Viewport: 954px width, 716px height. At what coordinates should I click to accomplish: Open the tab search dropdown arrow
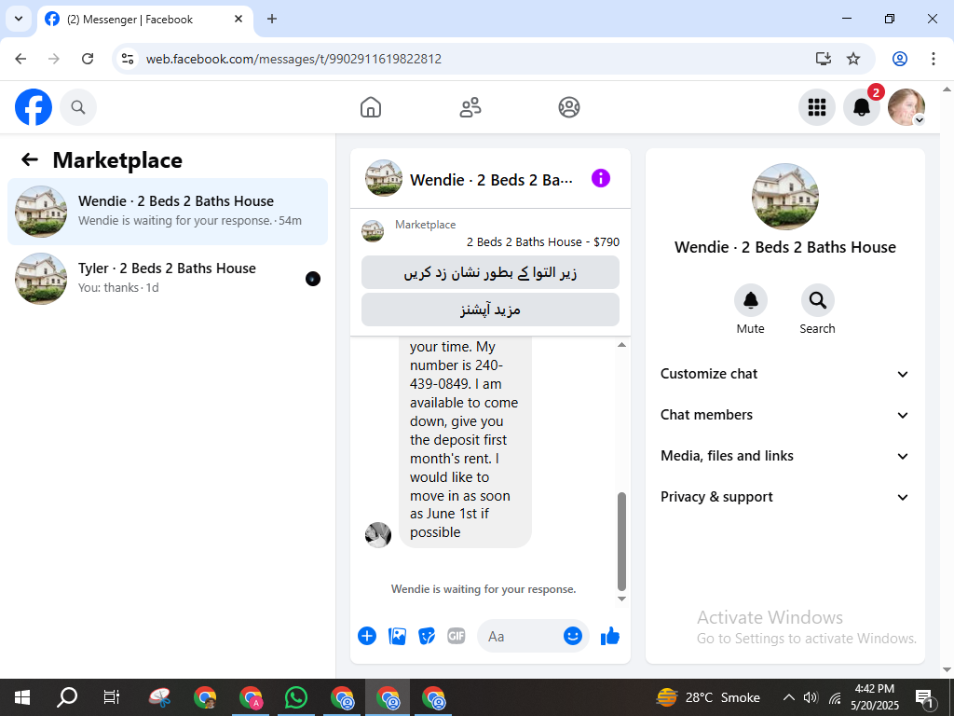[19, 19]
